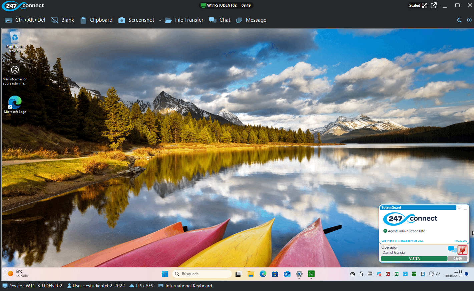Pop out the viewer into a new window

[434, 5]
